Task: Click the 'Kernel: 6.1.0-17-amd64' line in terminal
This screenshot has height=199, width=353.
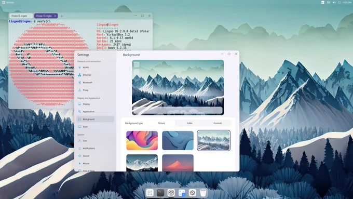Action: 115,38
